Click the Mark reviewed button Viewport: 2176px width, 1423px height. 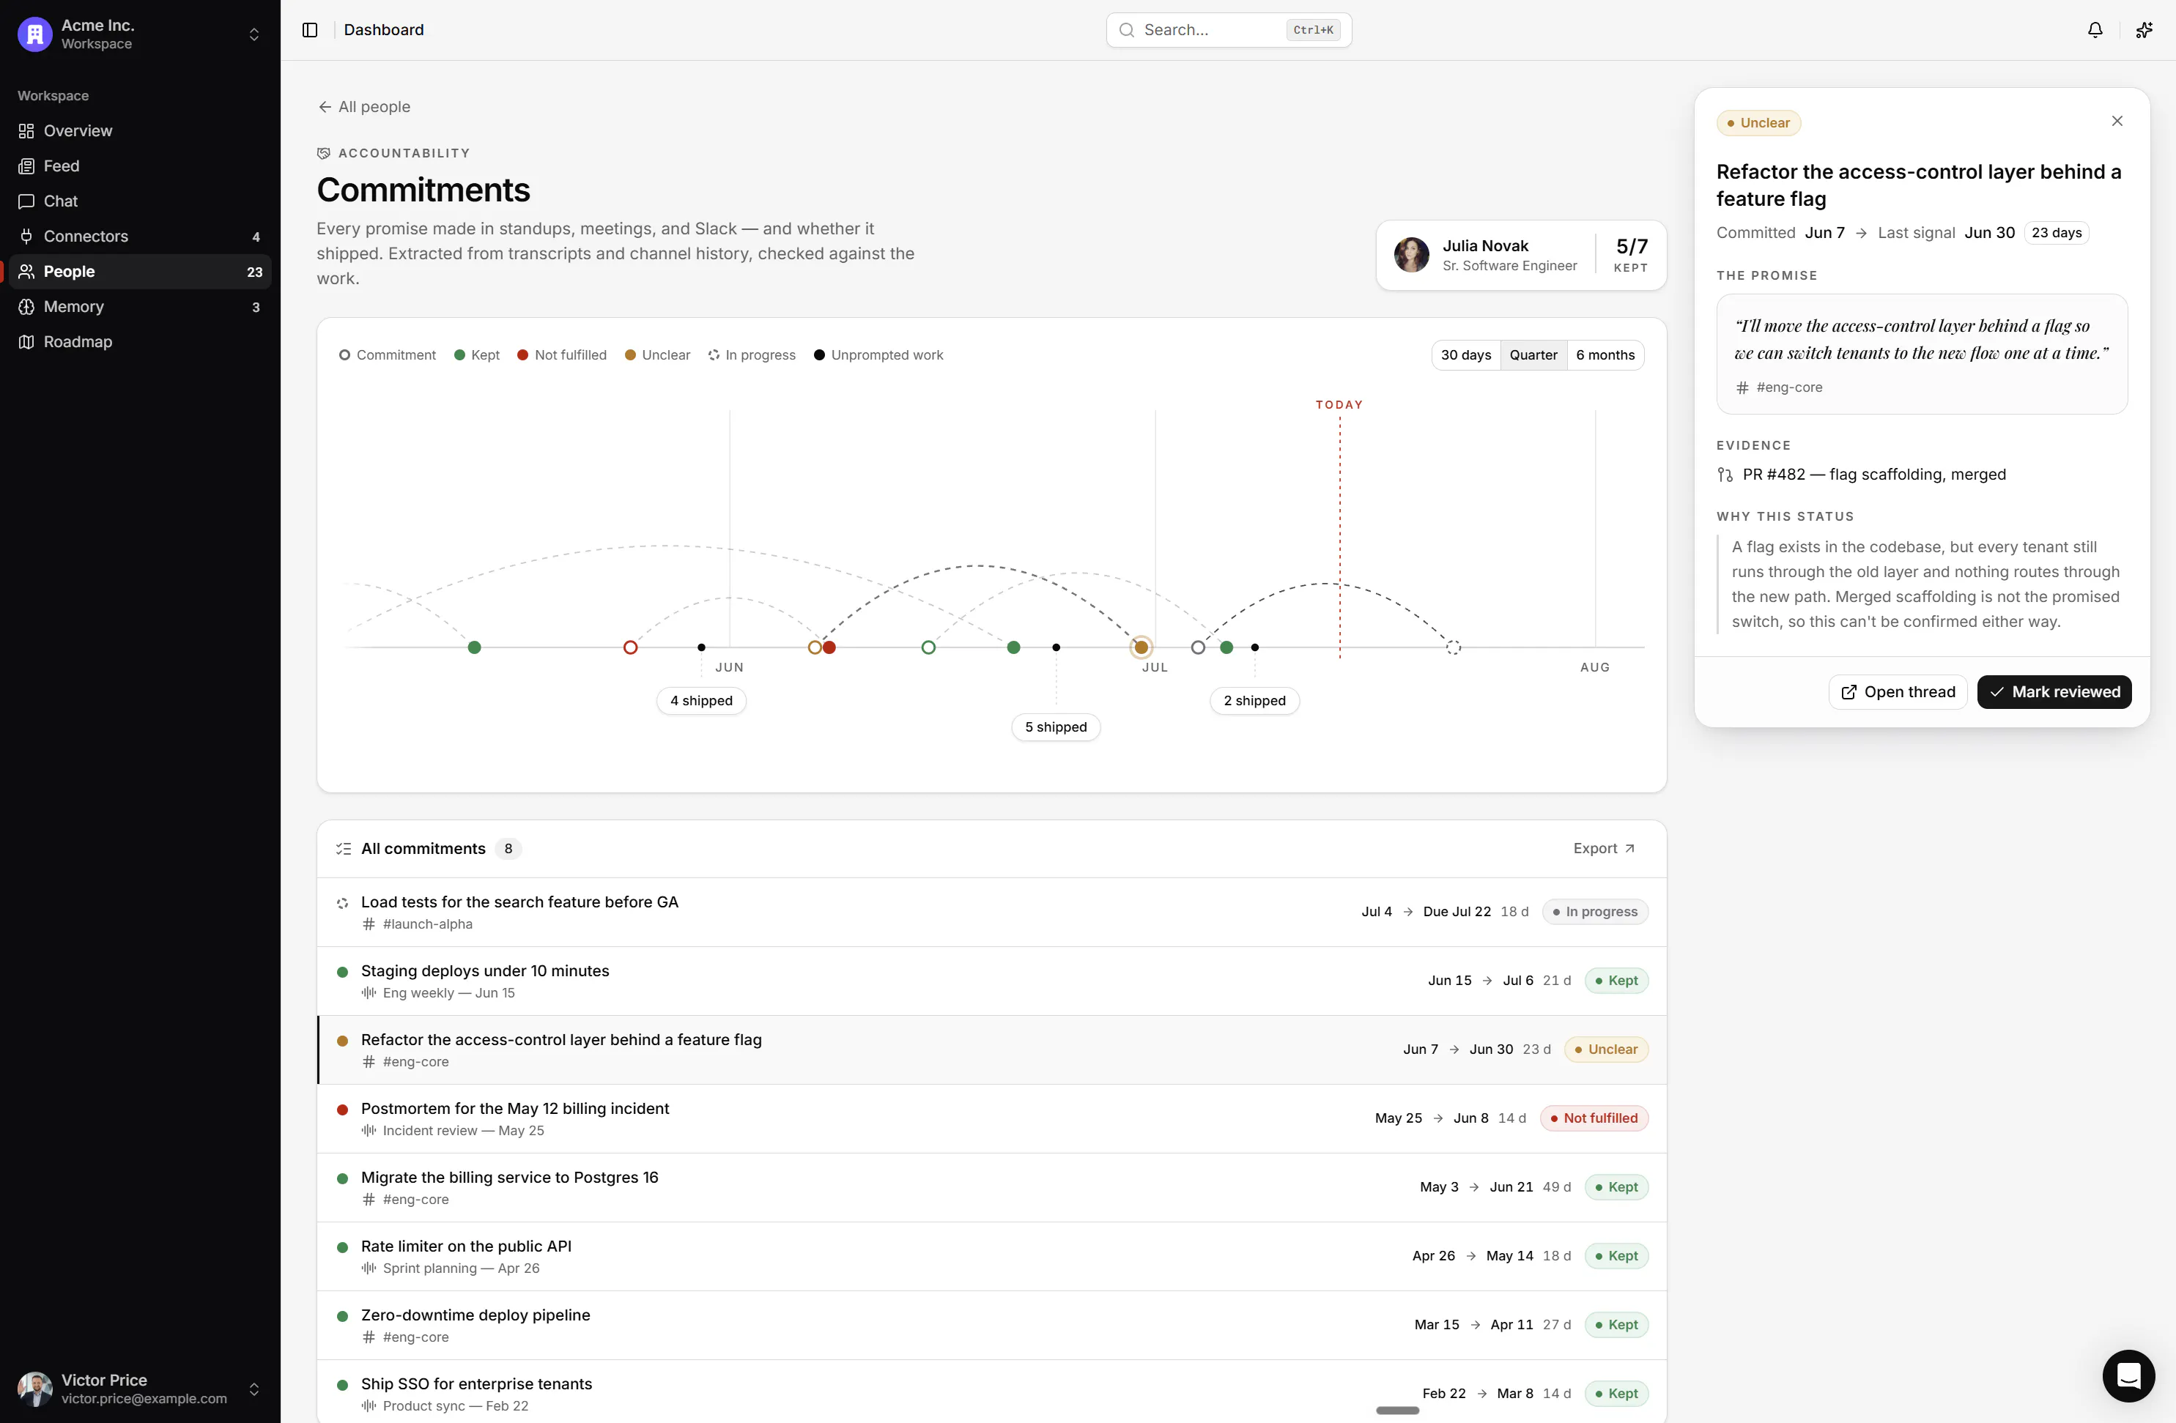click(x=2054, y=692)
